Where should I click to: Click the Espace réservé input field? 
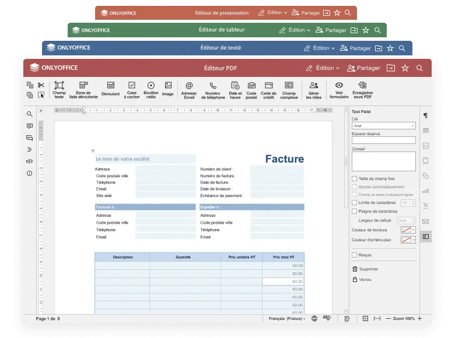[x=384, y=140]
